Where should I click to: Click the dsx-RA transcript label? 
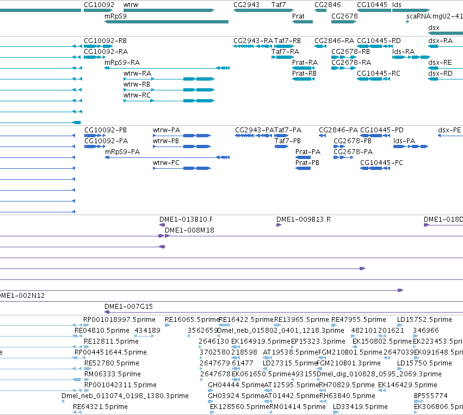tap(440, 40)
